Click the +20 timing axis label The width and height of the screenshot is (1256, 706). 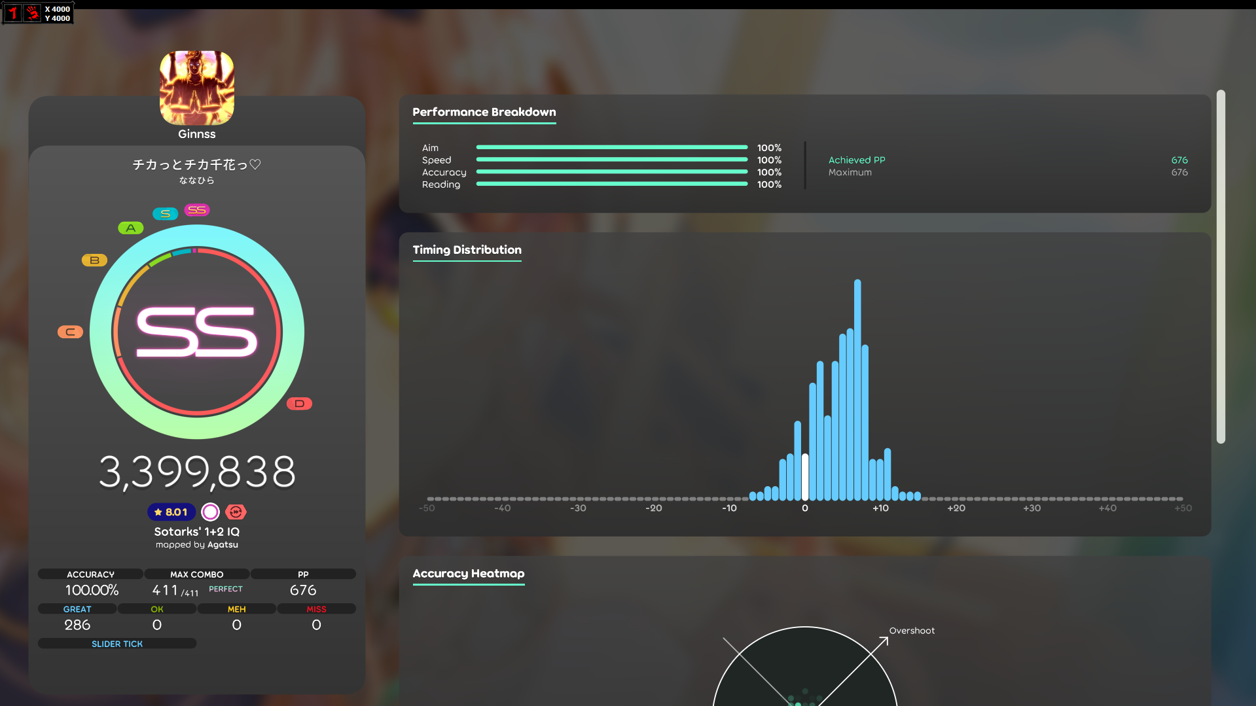(956, 508)
